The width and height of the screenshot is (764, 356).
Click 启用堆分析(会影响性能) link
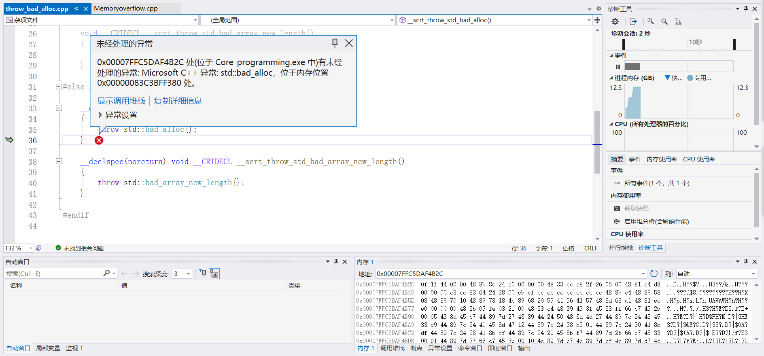[656, 222]
